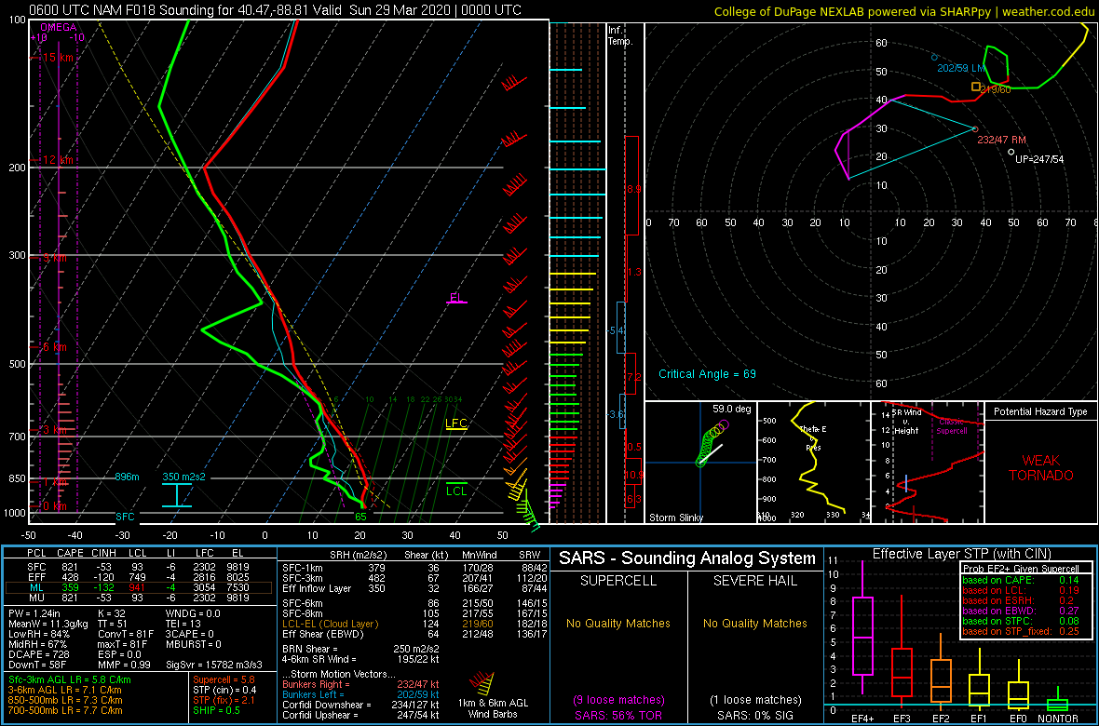1099x726 pixels.
Task: Click 'based on CAPE: 0.14' legend entry
Action: click(1020, 580)
